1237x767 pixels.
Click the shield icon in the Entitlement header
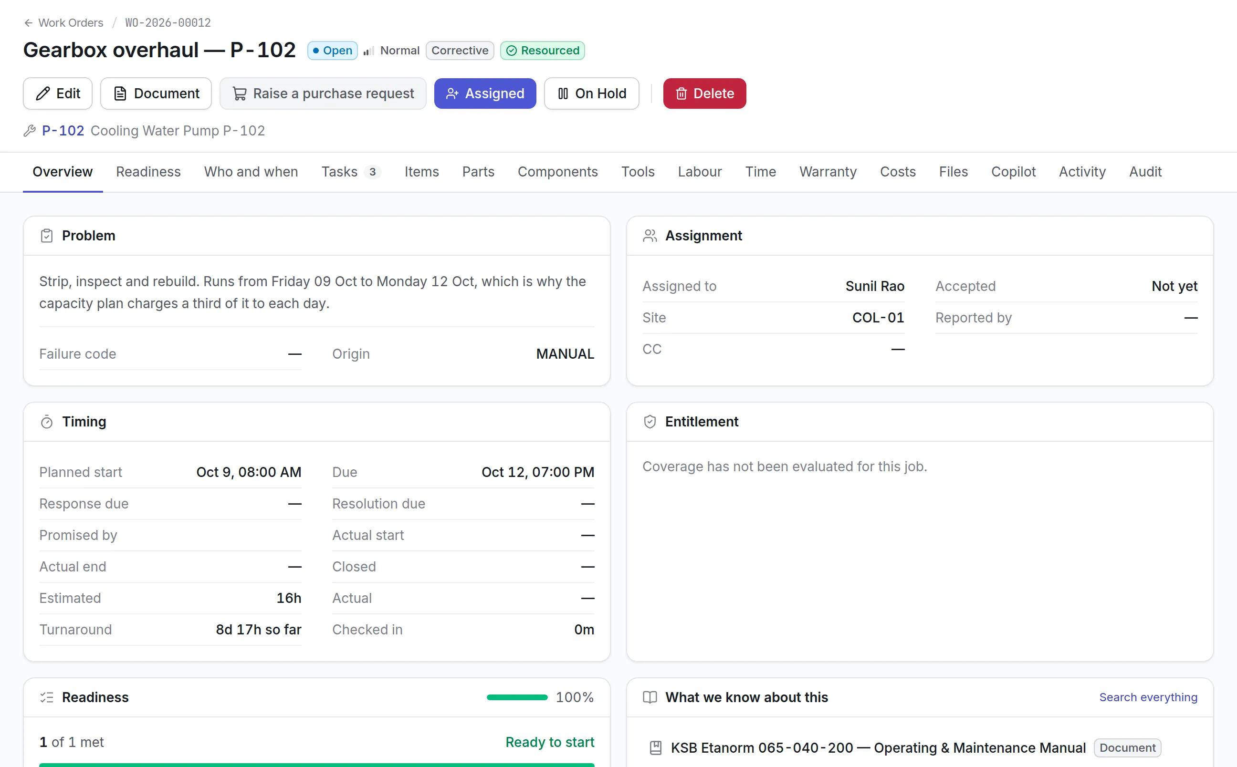(x=650, y=422)
